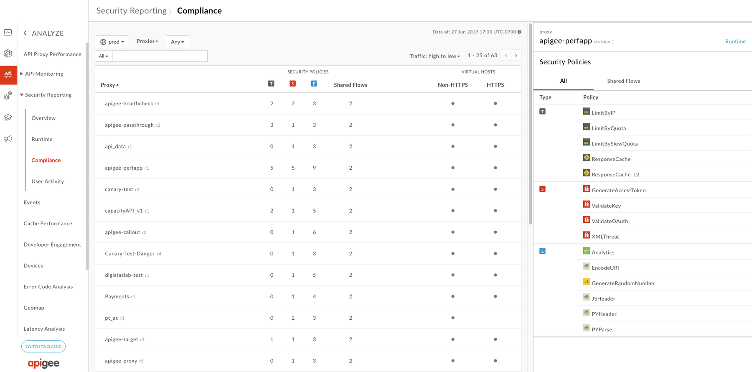The width and height of the screenshot is (752, 372).
Task: Select the red Analyze monitor icon
Action: pos(8,75)
